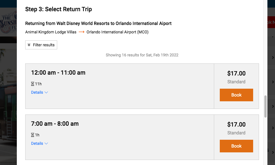This screenshot has height=165, width=275.
Task: Click the topmost right-side chevron behind dialog
Action: (x=273, y=58)
